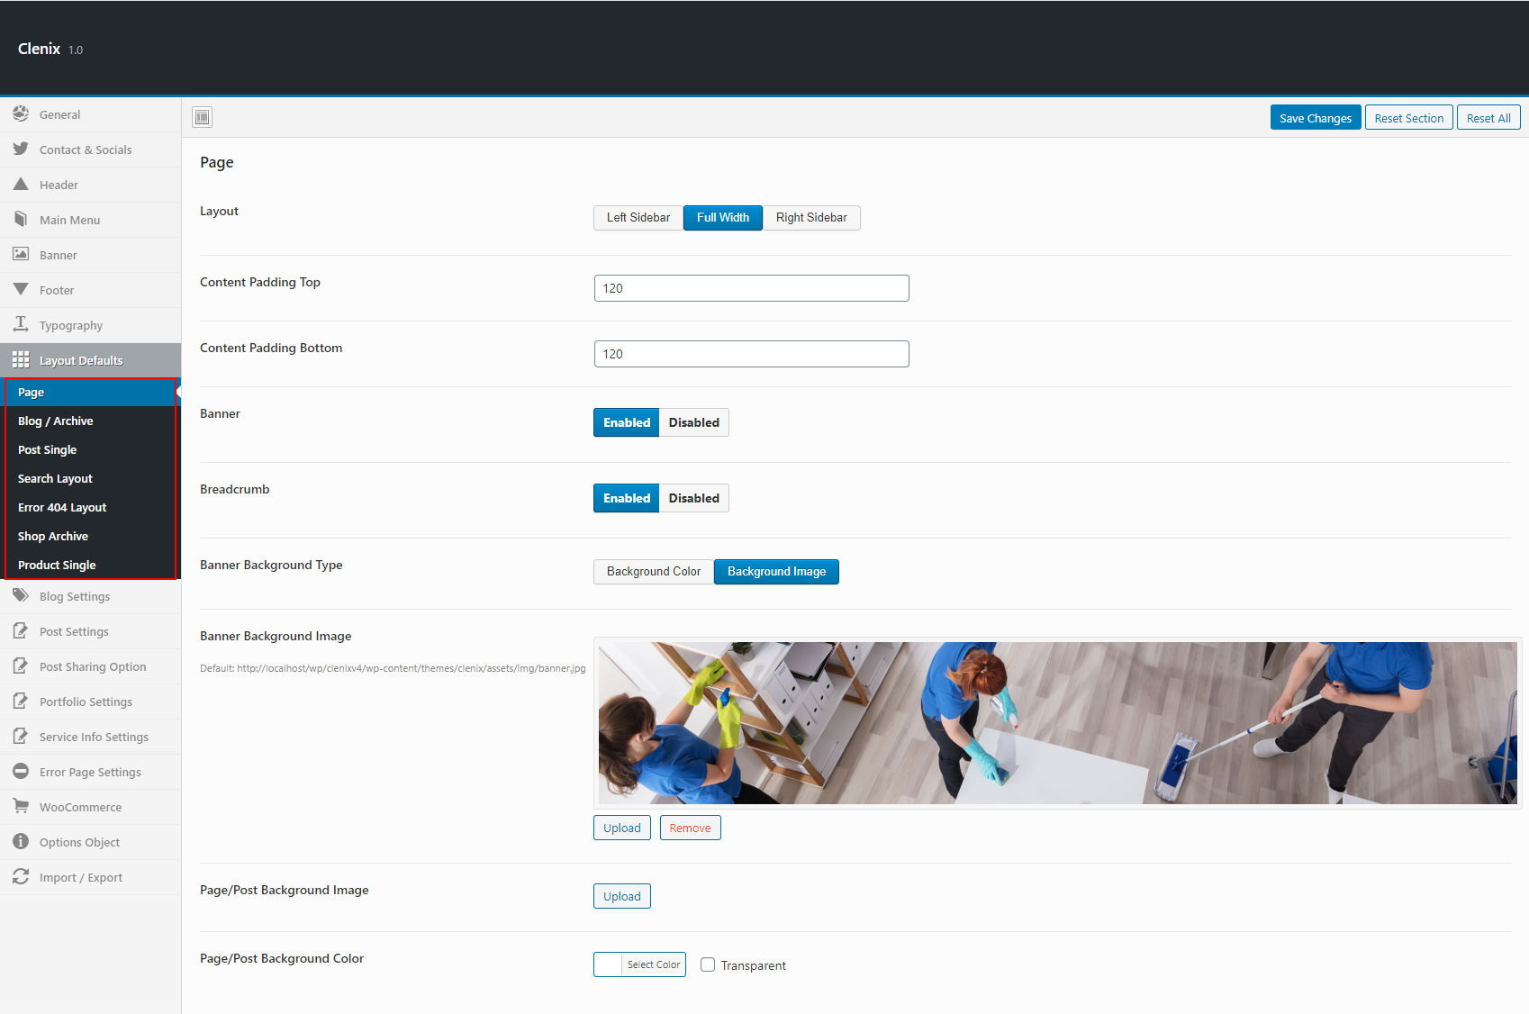Select Full Width layout
The height and width of the screenshot is (1014, 1529).
pos(723,218)
